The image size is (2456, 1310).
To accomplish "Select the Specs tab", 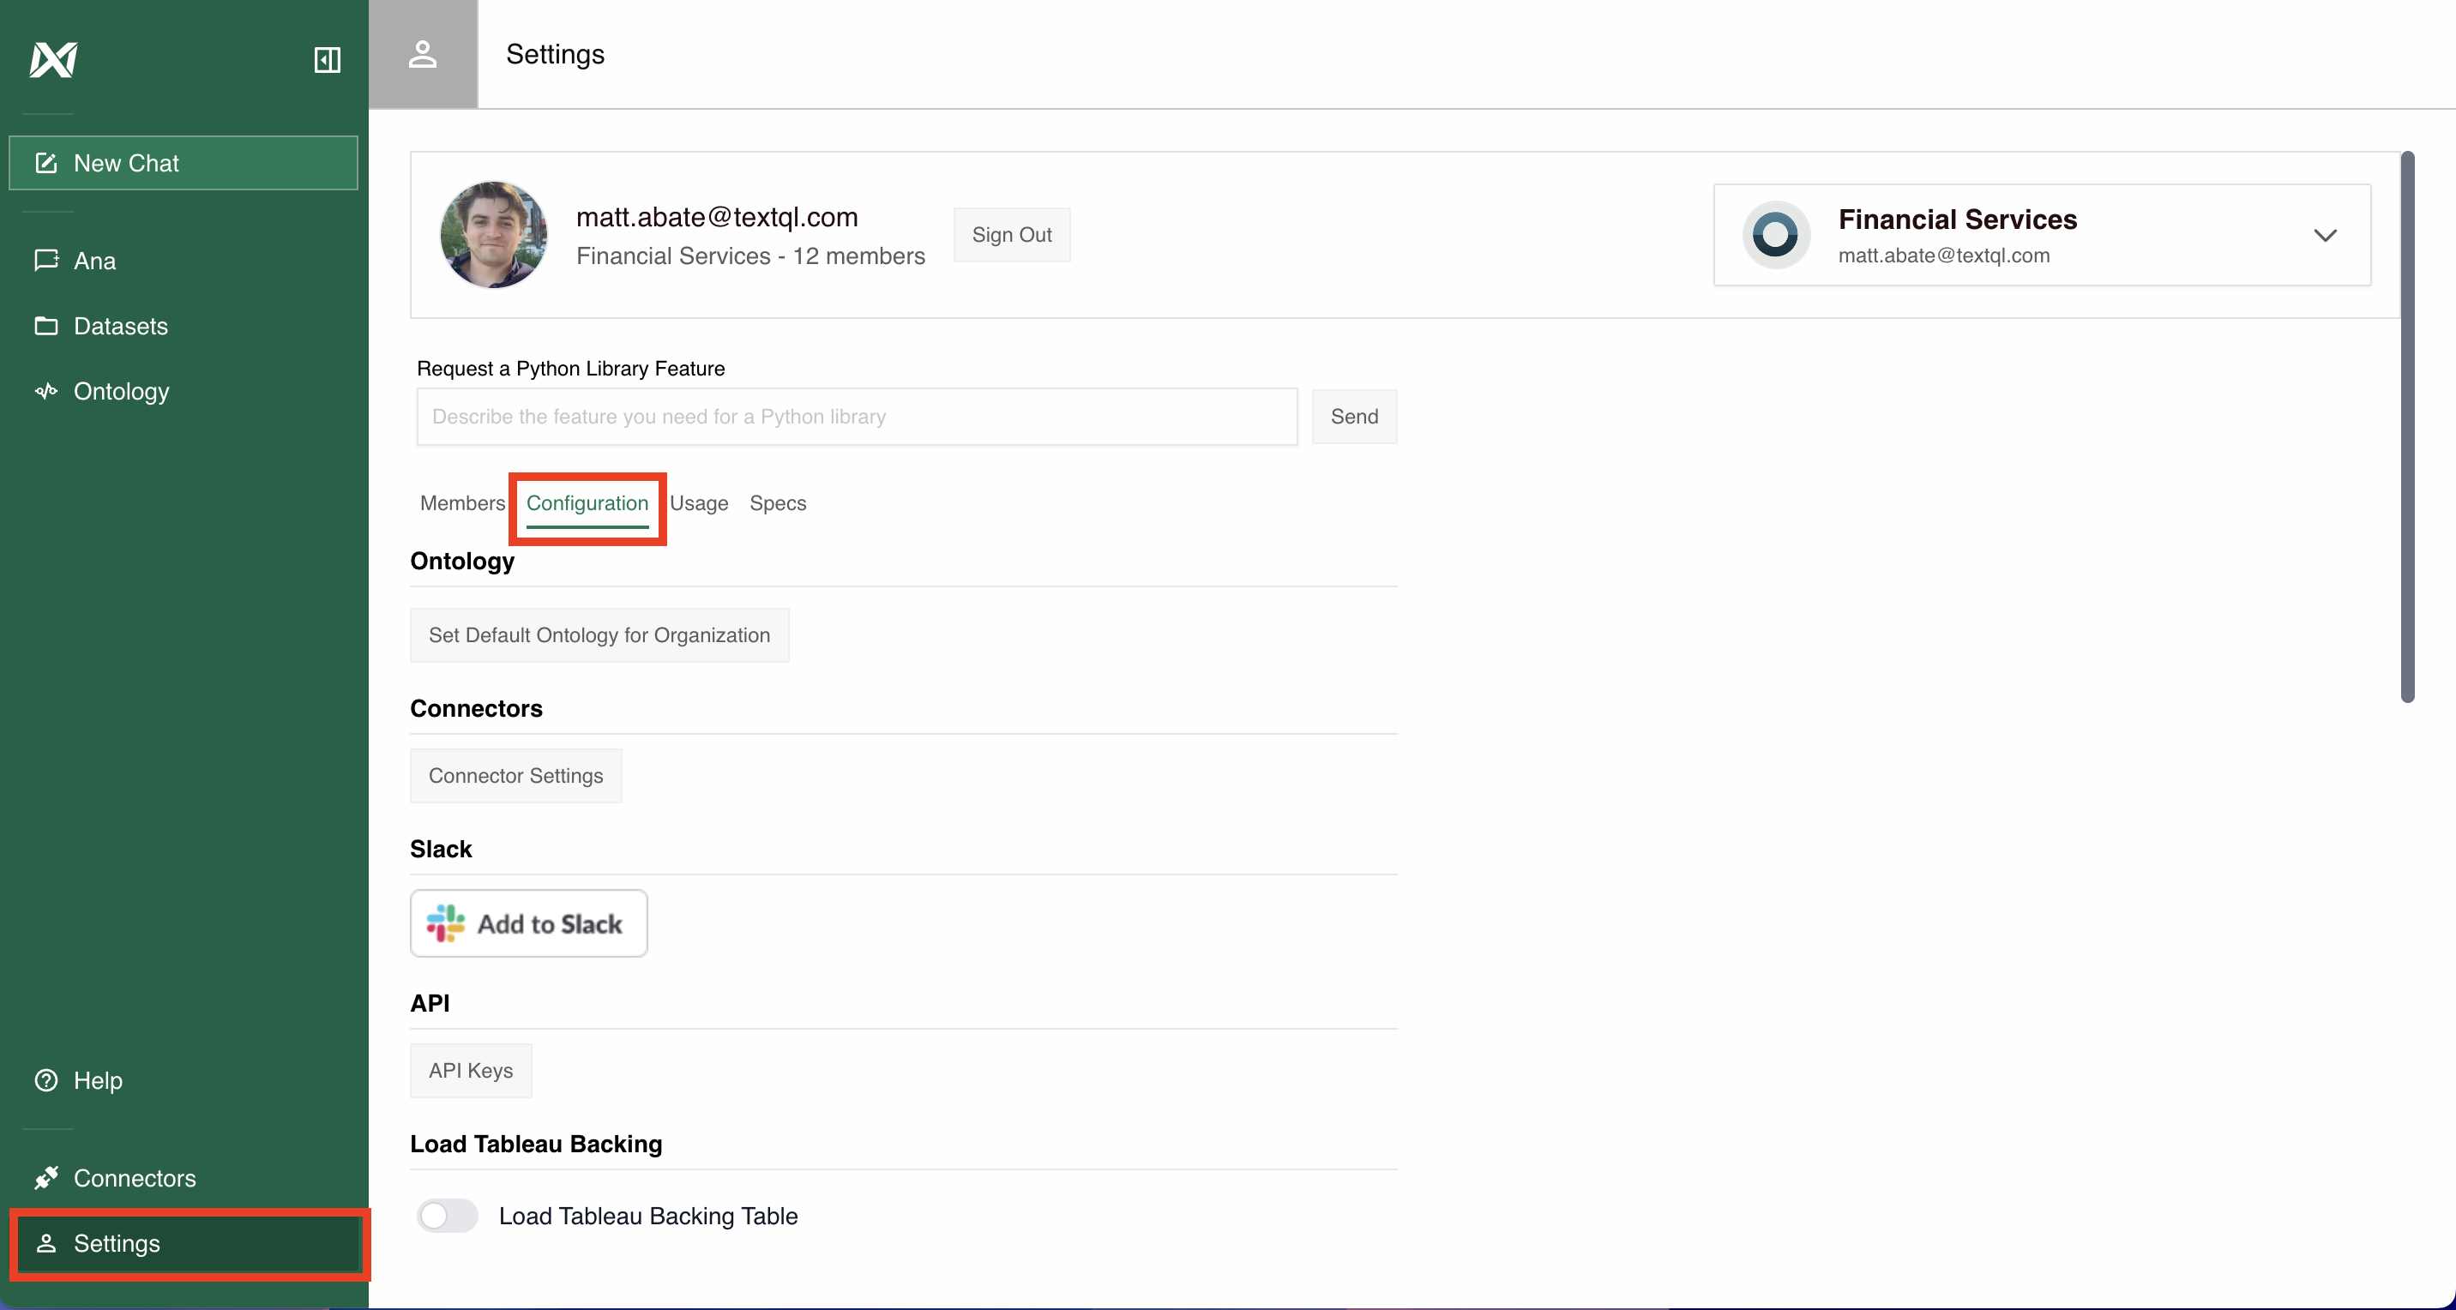I will pyautogui.click(x=777, y=503).
